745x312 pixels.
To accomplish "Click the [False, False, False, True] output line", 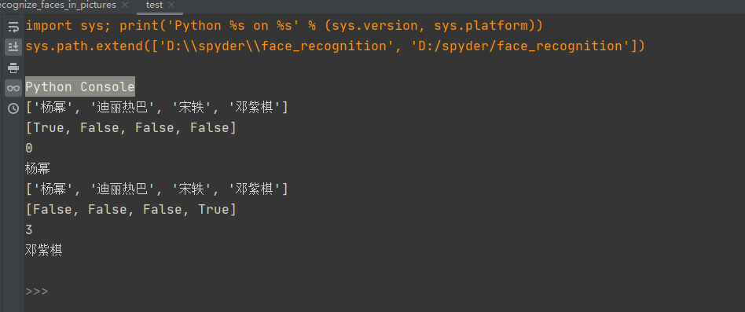I will tap(130, 209).
